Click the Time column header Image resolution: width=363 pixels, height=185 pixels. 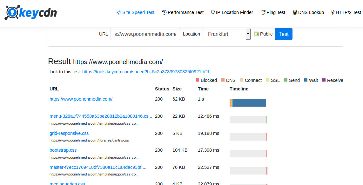(x=203, y=89)
